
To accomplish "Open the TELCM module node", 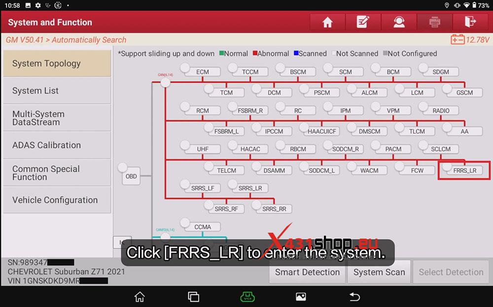I will point(226,170).
